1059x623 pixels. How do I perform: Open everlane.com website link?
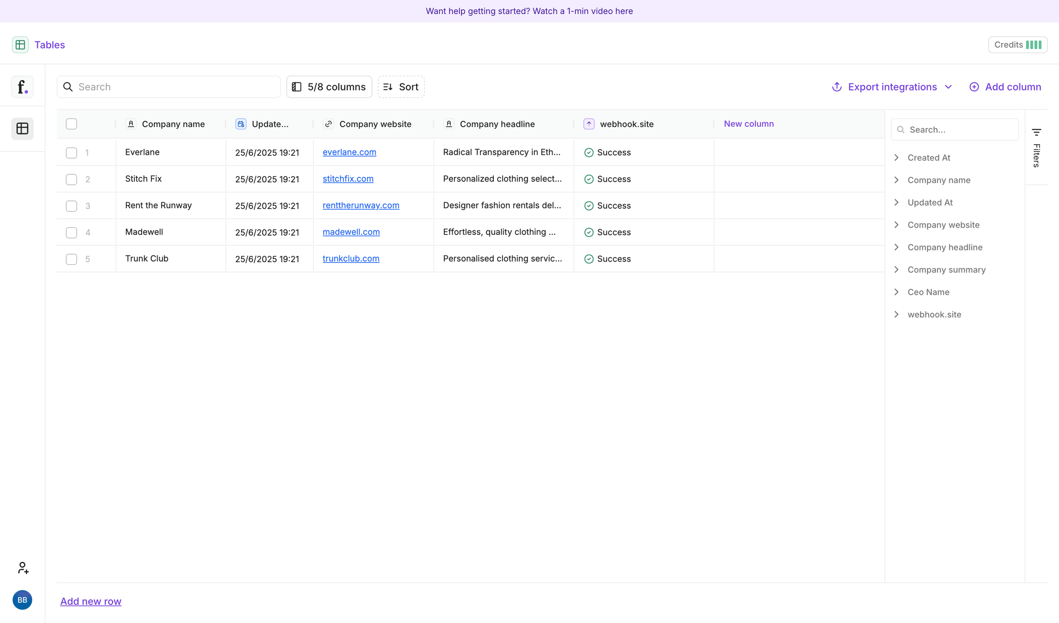(349, 152)
